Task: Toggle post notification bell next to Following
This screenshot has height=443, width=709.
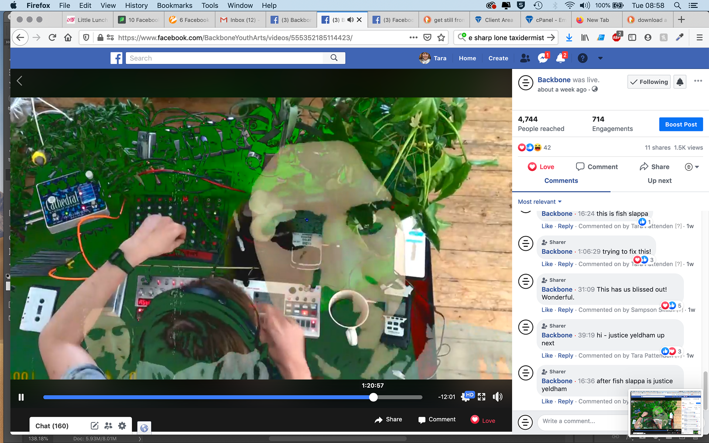Action: click(x=680, y=82)
